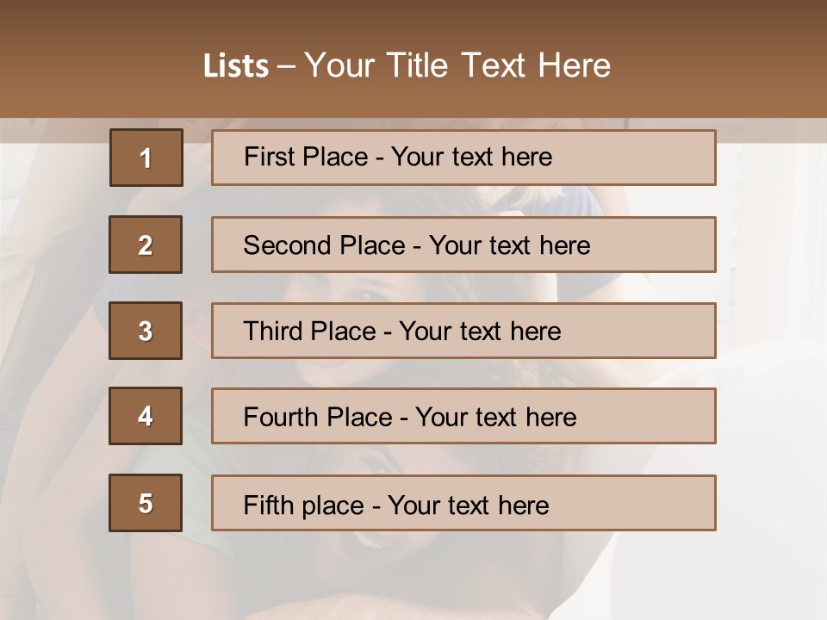Image resolution: width=827 pixels, height=620 pixels.
Task: Select 'Your text here' in Third Place row
Action: coord(480,331)
